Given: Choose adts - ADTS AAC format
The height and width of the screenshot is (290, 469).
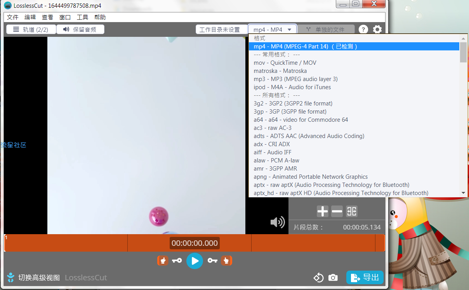Looking at the screenshot, I should tap(354, 136).
